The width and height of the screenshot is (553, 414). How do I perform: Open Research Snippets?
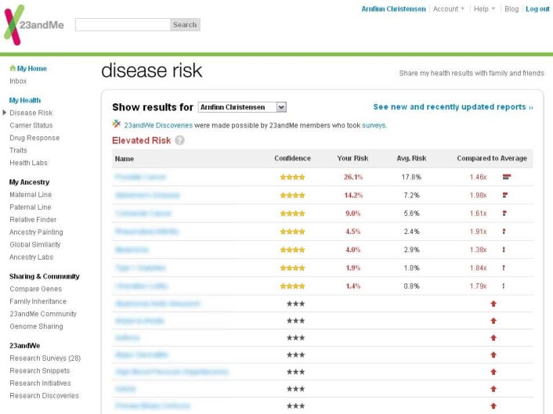(40, 371)
